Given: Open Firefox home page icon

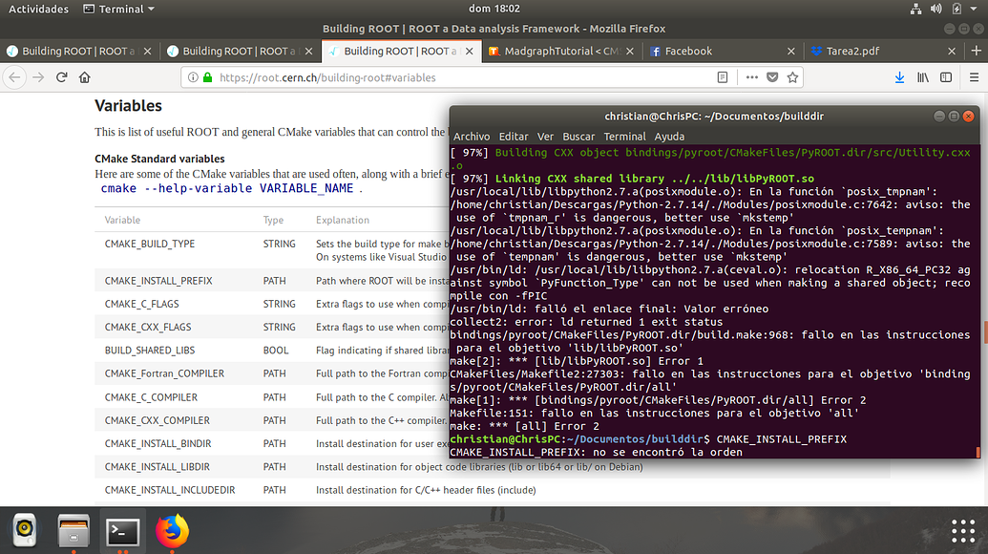Looking at the screenshot, I should point(84,77).
